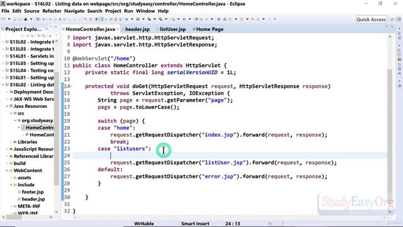The height and width of the screenshot is (227, 403).
Task: Select the build folder
Action: pyautogui.click(x=20, y=163)
